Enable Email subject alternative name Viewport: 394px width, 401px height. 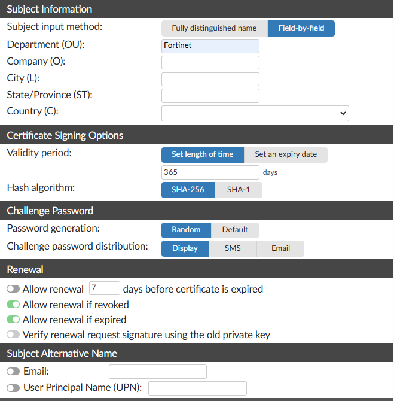pyautogui.click(x=13, y=372)
